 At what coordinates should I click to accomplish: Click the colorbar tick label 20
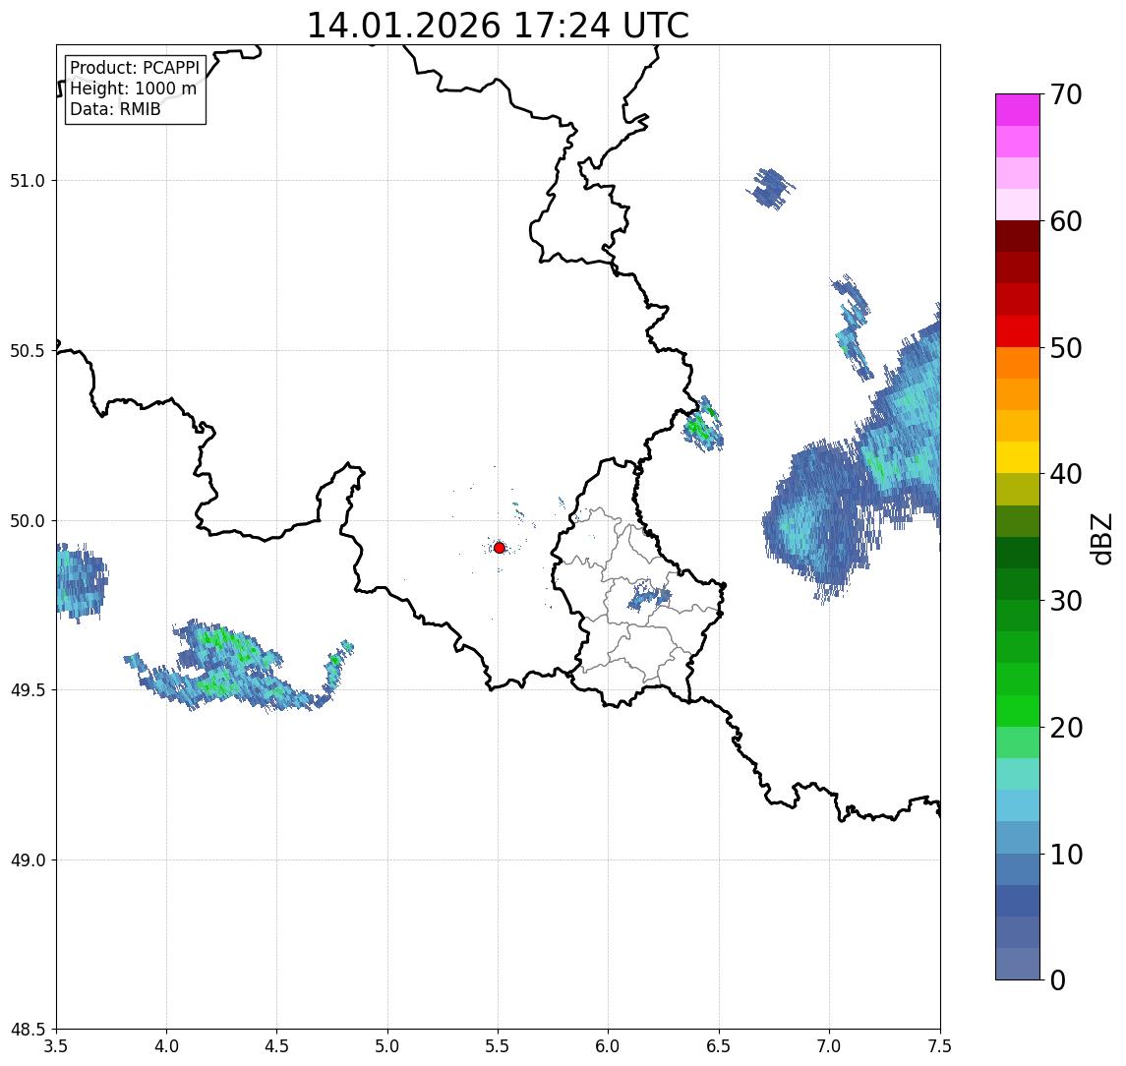click(1066, 728)
